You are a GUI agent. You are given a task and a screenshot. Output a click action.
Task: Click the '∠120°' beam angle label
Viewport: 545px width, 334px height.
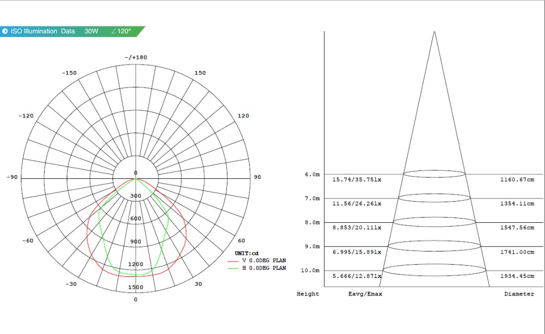121,31
